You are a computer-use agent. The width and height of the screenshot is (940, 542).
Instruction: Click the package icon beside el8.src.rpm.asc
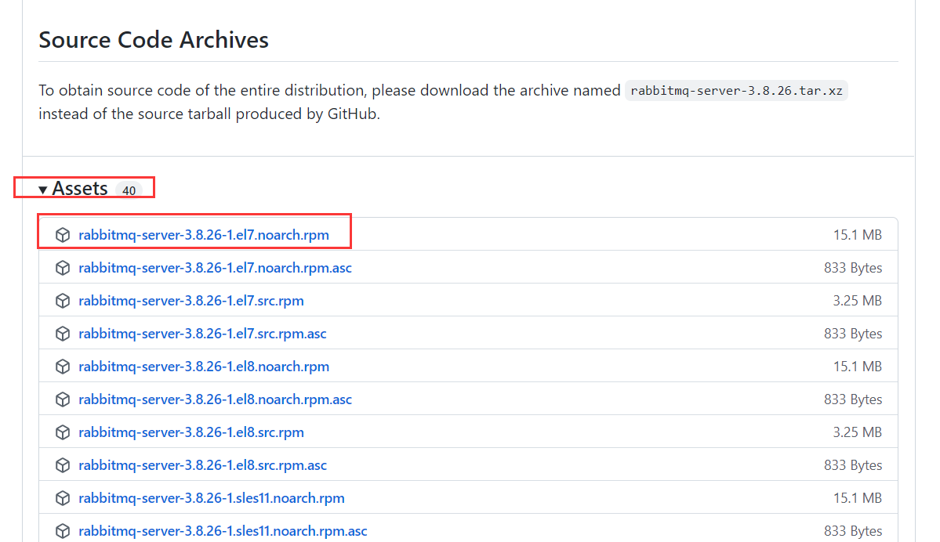tap(63, 464)
